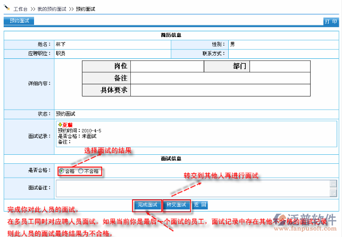This screenshot has width=342, height=237.
Task: Click the 岗位 cell in detail table
Action: 106,66
